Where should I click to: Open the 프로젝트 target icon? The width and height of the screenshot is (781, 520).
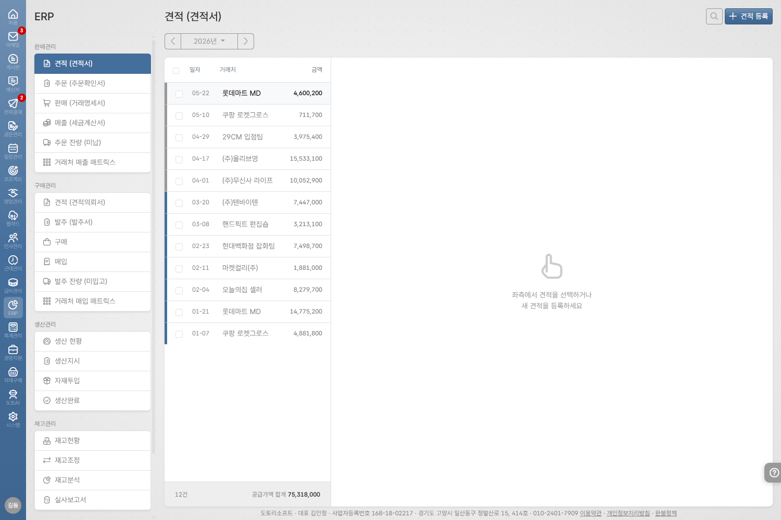coord(13,173)
